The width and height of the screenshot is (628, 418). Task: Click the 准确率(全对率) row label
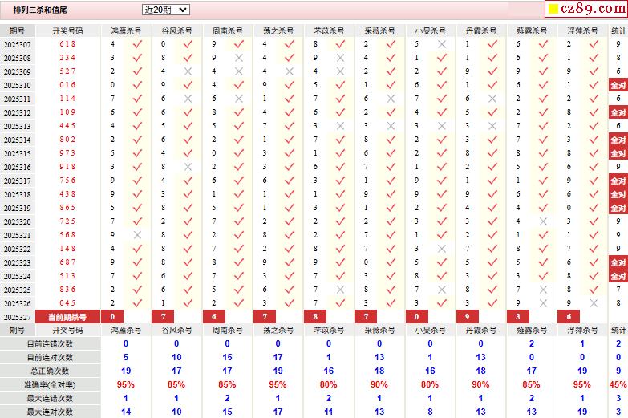(x=50, y=385)
